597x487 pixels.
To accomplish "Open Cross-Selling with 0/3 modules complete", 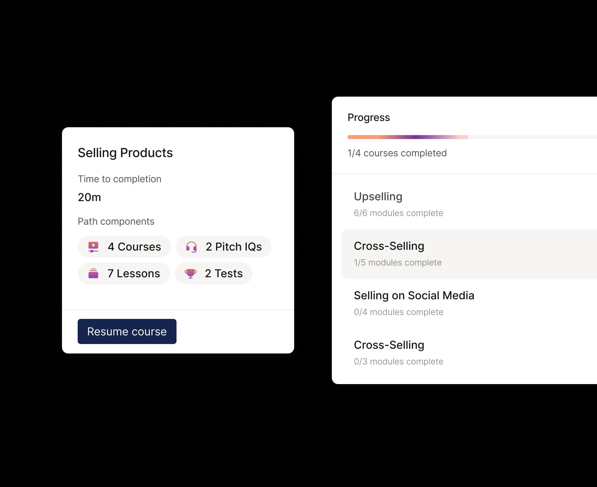I will point(389,345).
